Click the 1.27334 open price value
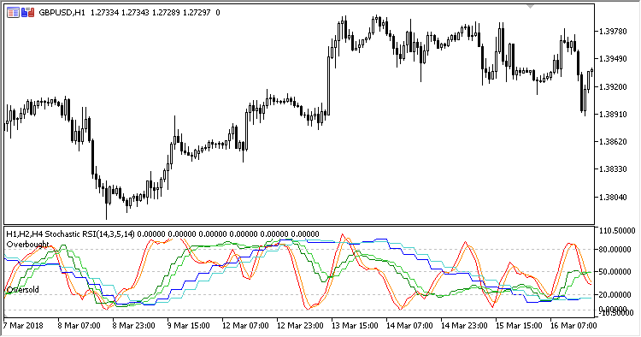 click(104, 13)
